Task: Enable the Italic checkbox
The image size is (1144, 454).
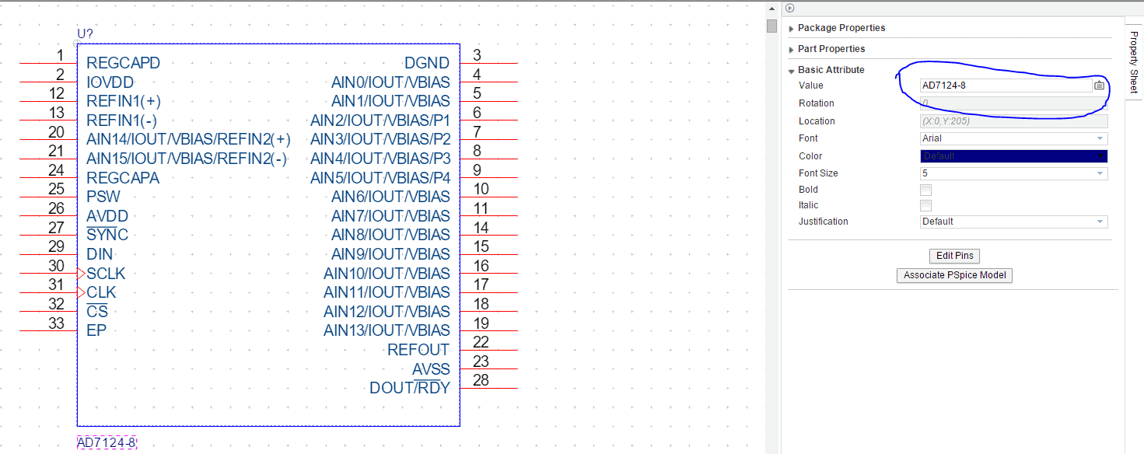Action: (x=925, y=205)
